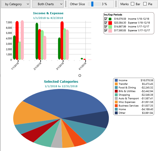Click the 2/1/2018 axis label
The width and height of the screenshot is (158, 151).
click(37, 66)
